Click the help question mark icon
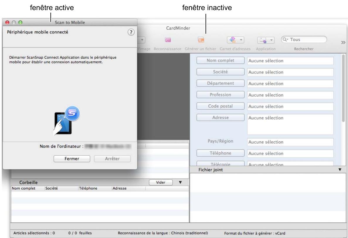Viewport: 348px width, 238px height. click(x=131, y=32)
